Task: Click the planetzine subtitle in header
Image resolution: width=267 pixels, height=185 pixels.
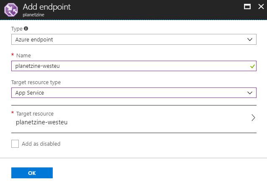Action: [33, 15]
